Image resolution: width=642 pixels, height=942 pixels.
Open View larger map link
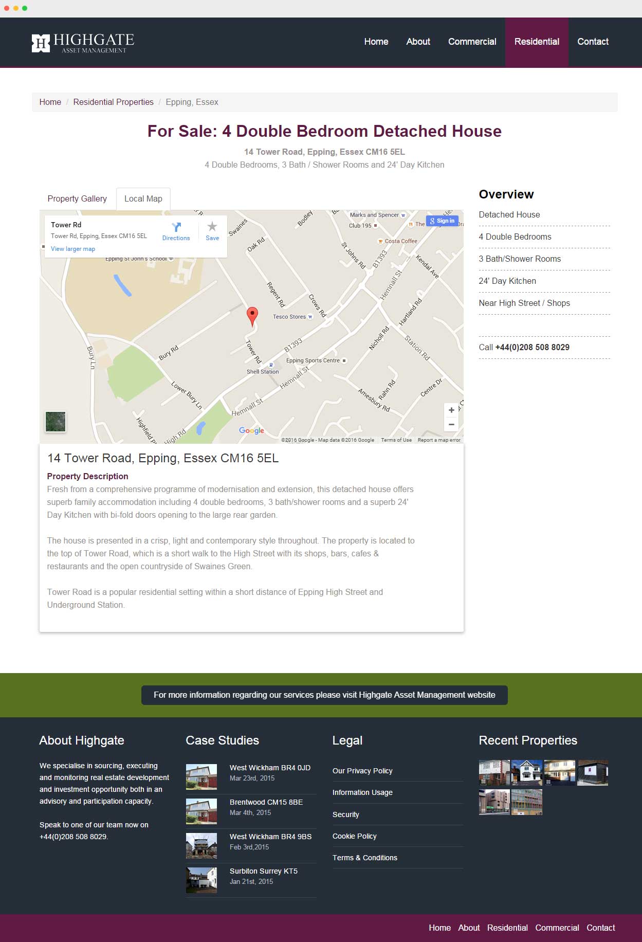(73, 249)
